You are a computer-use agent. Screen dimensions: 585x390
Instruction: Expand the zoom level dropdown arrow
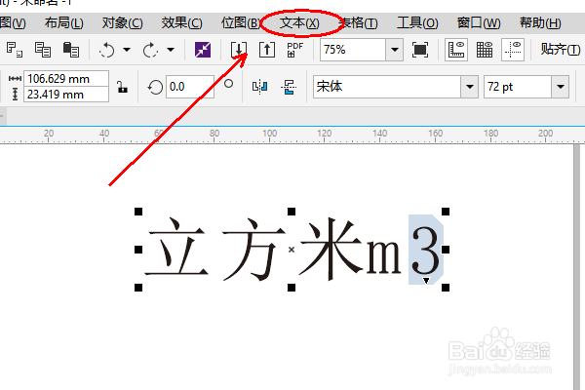(x=394, y=50)
